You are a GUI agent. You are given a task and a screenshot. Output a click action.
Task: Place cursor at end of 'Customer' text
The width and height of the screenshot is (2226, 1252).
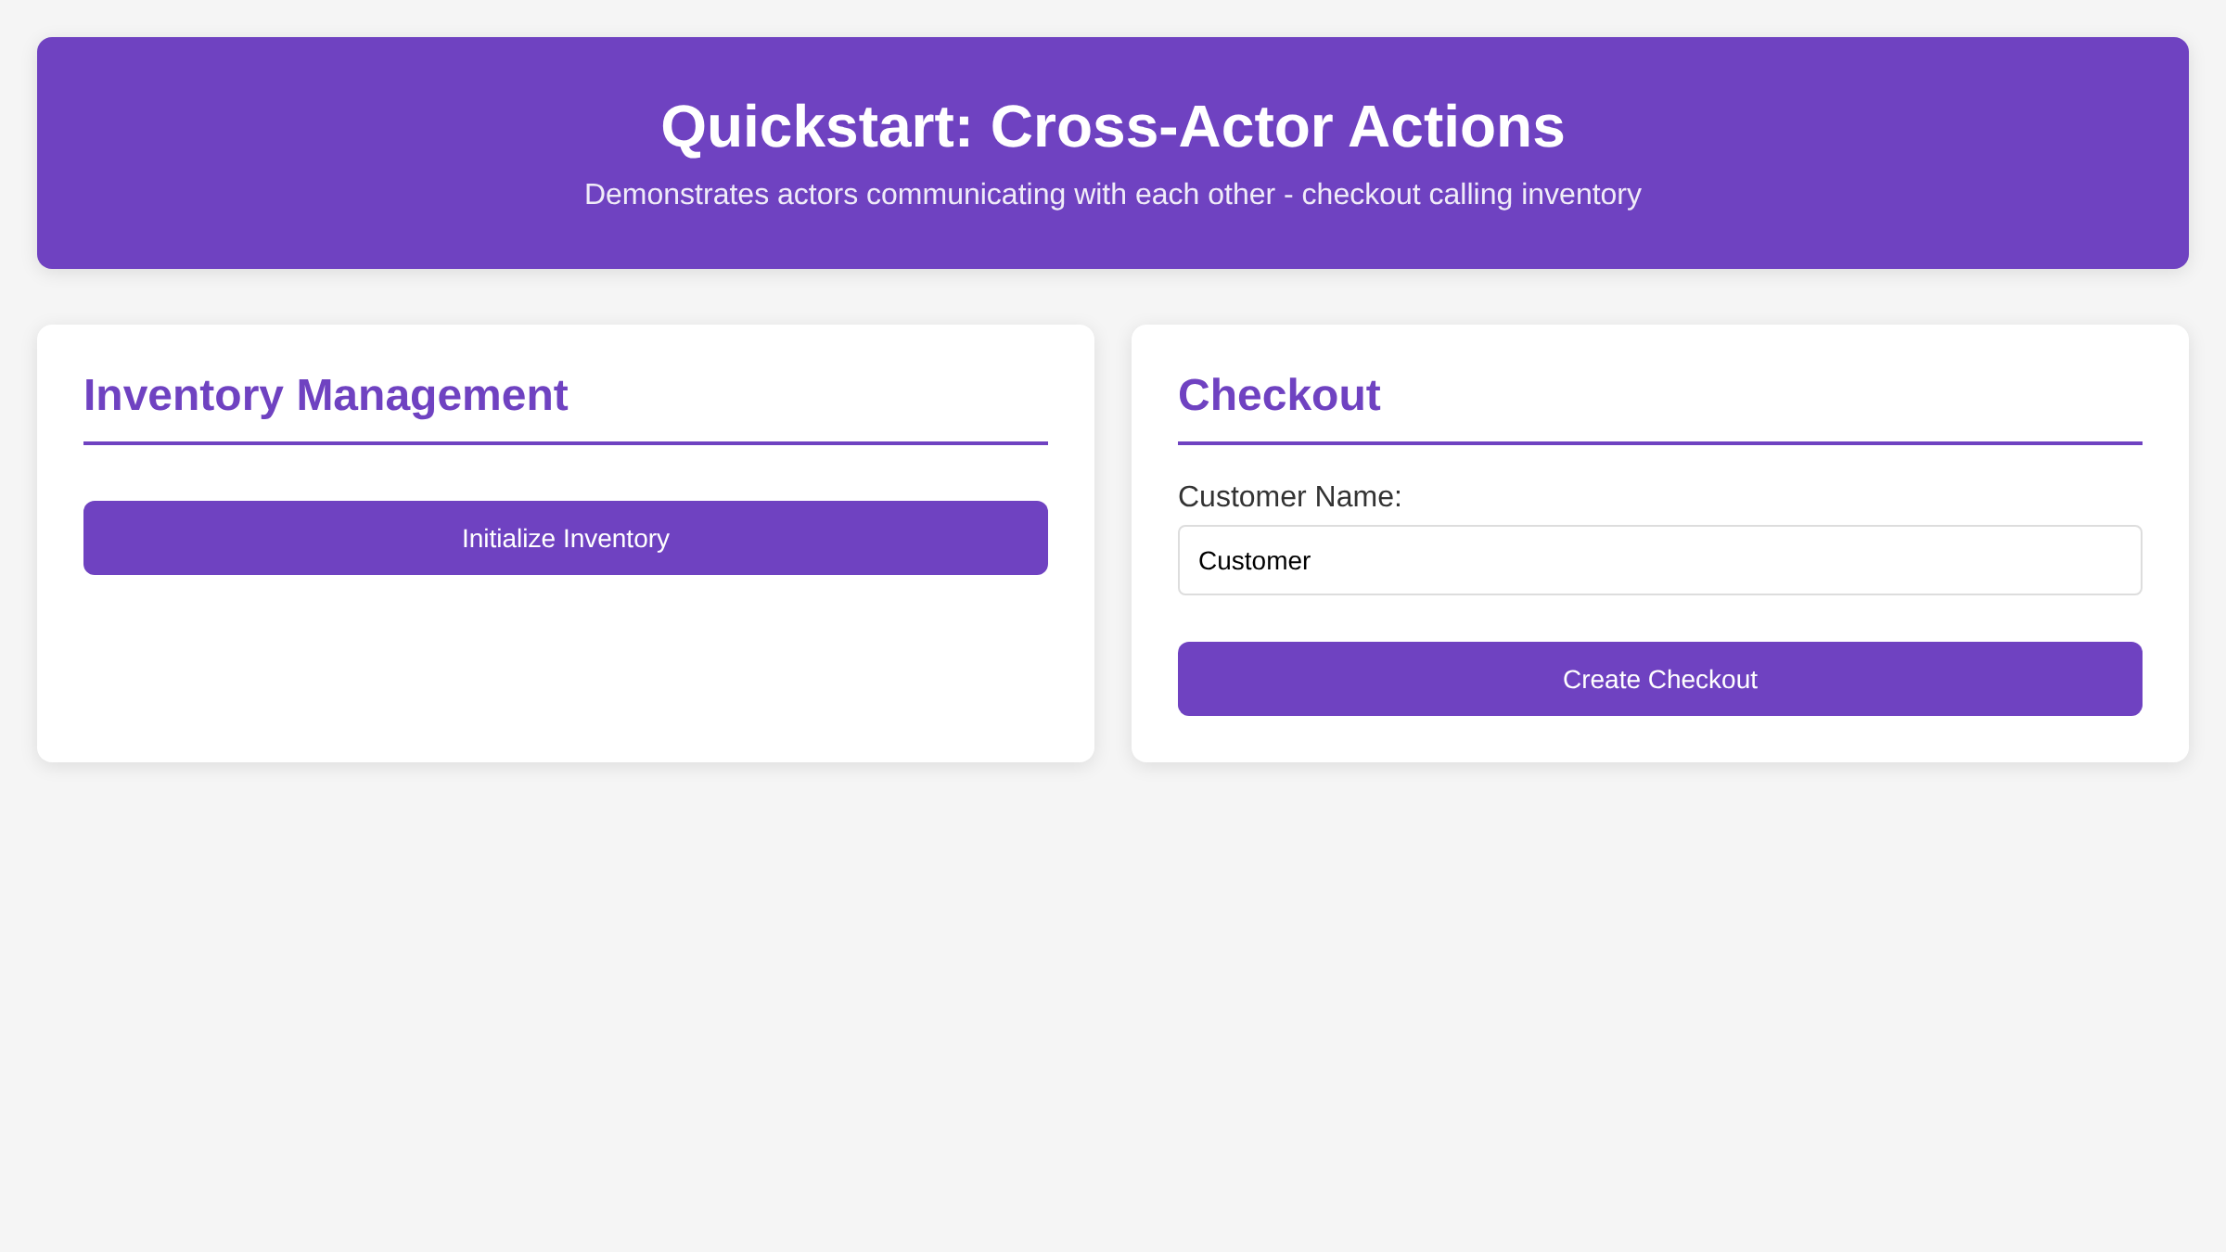(1312, 560)
